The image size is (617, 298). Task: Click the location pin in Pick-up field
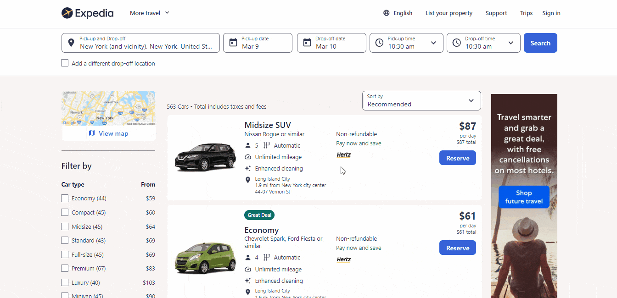[71, 43]
